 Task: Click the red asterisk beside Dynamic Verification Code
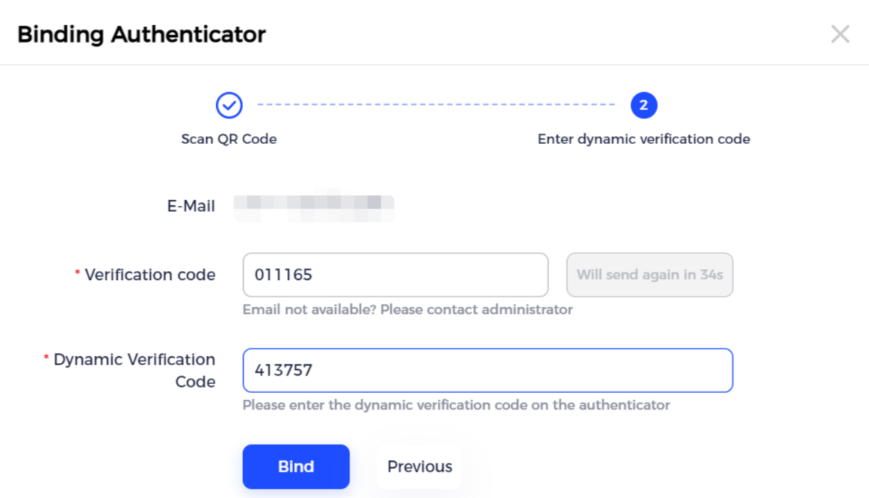(46, 358)
